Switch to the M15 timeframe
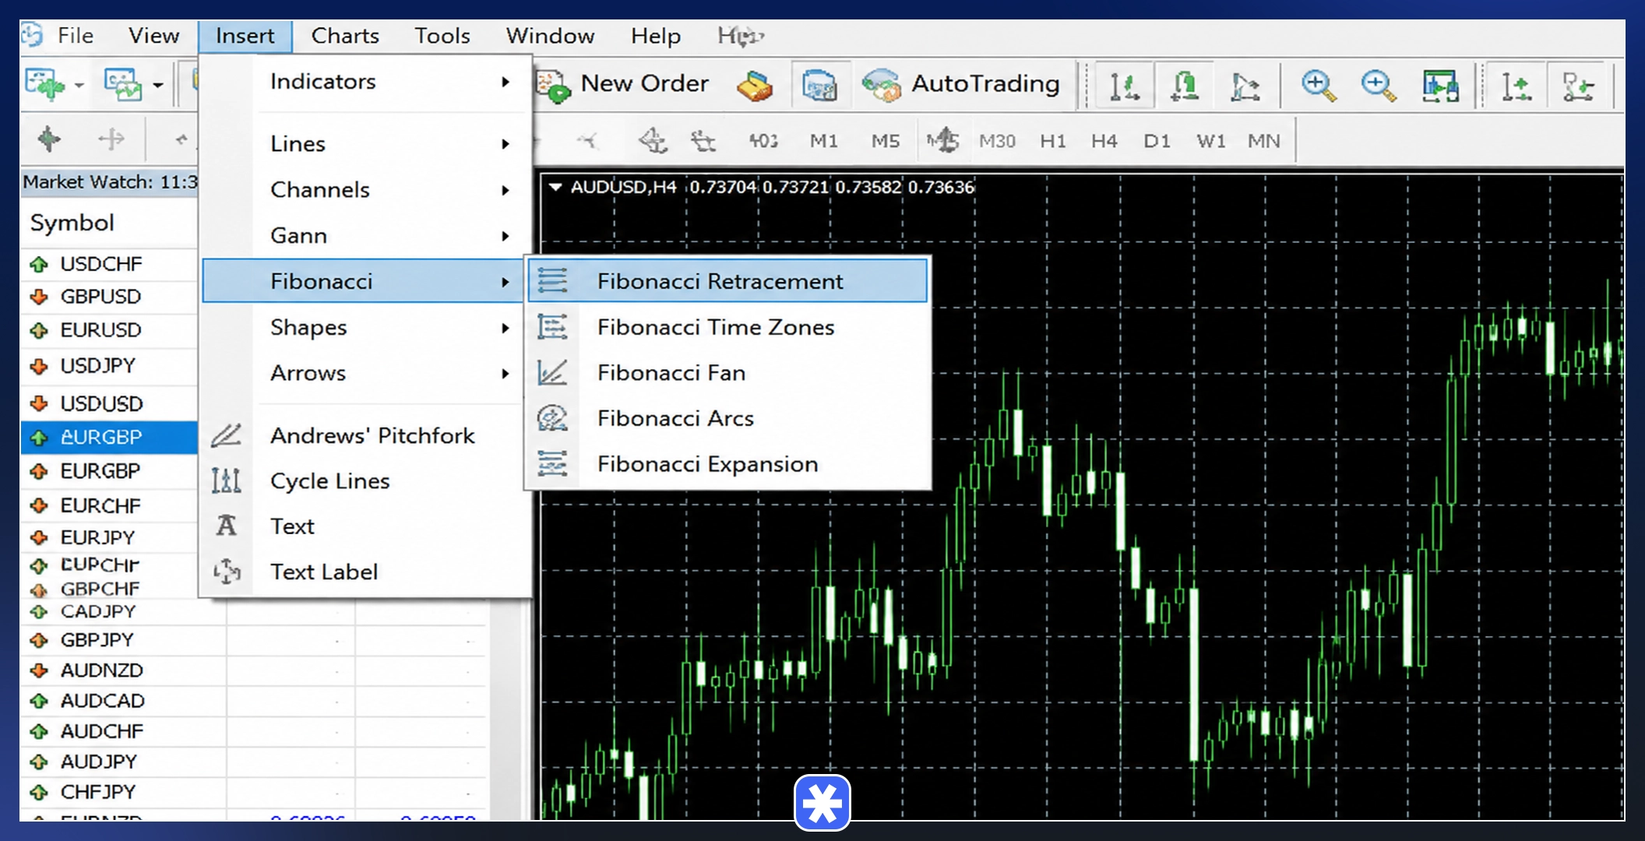1645x841 pixels. (x=942, y=141)
